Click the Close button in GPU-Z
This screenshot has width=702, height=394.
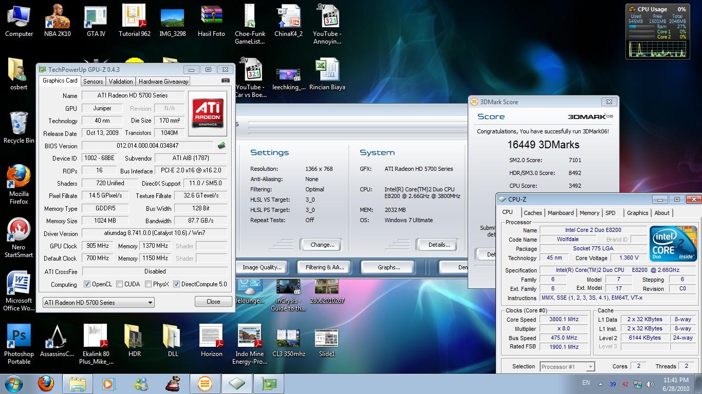click(x=213, y=301)
